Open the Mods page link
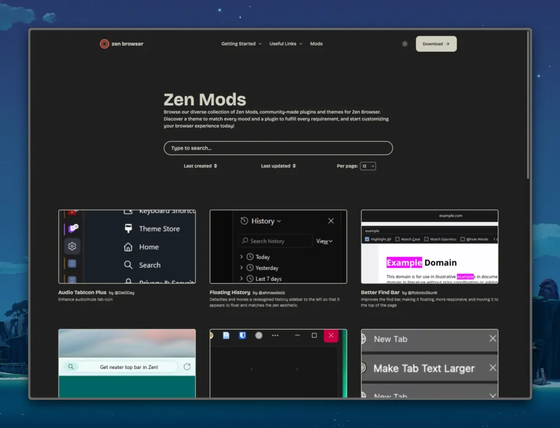Screen dimensions: 560x428 pyautogui.click(x=316, y=44)
